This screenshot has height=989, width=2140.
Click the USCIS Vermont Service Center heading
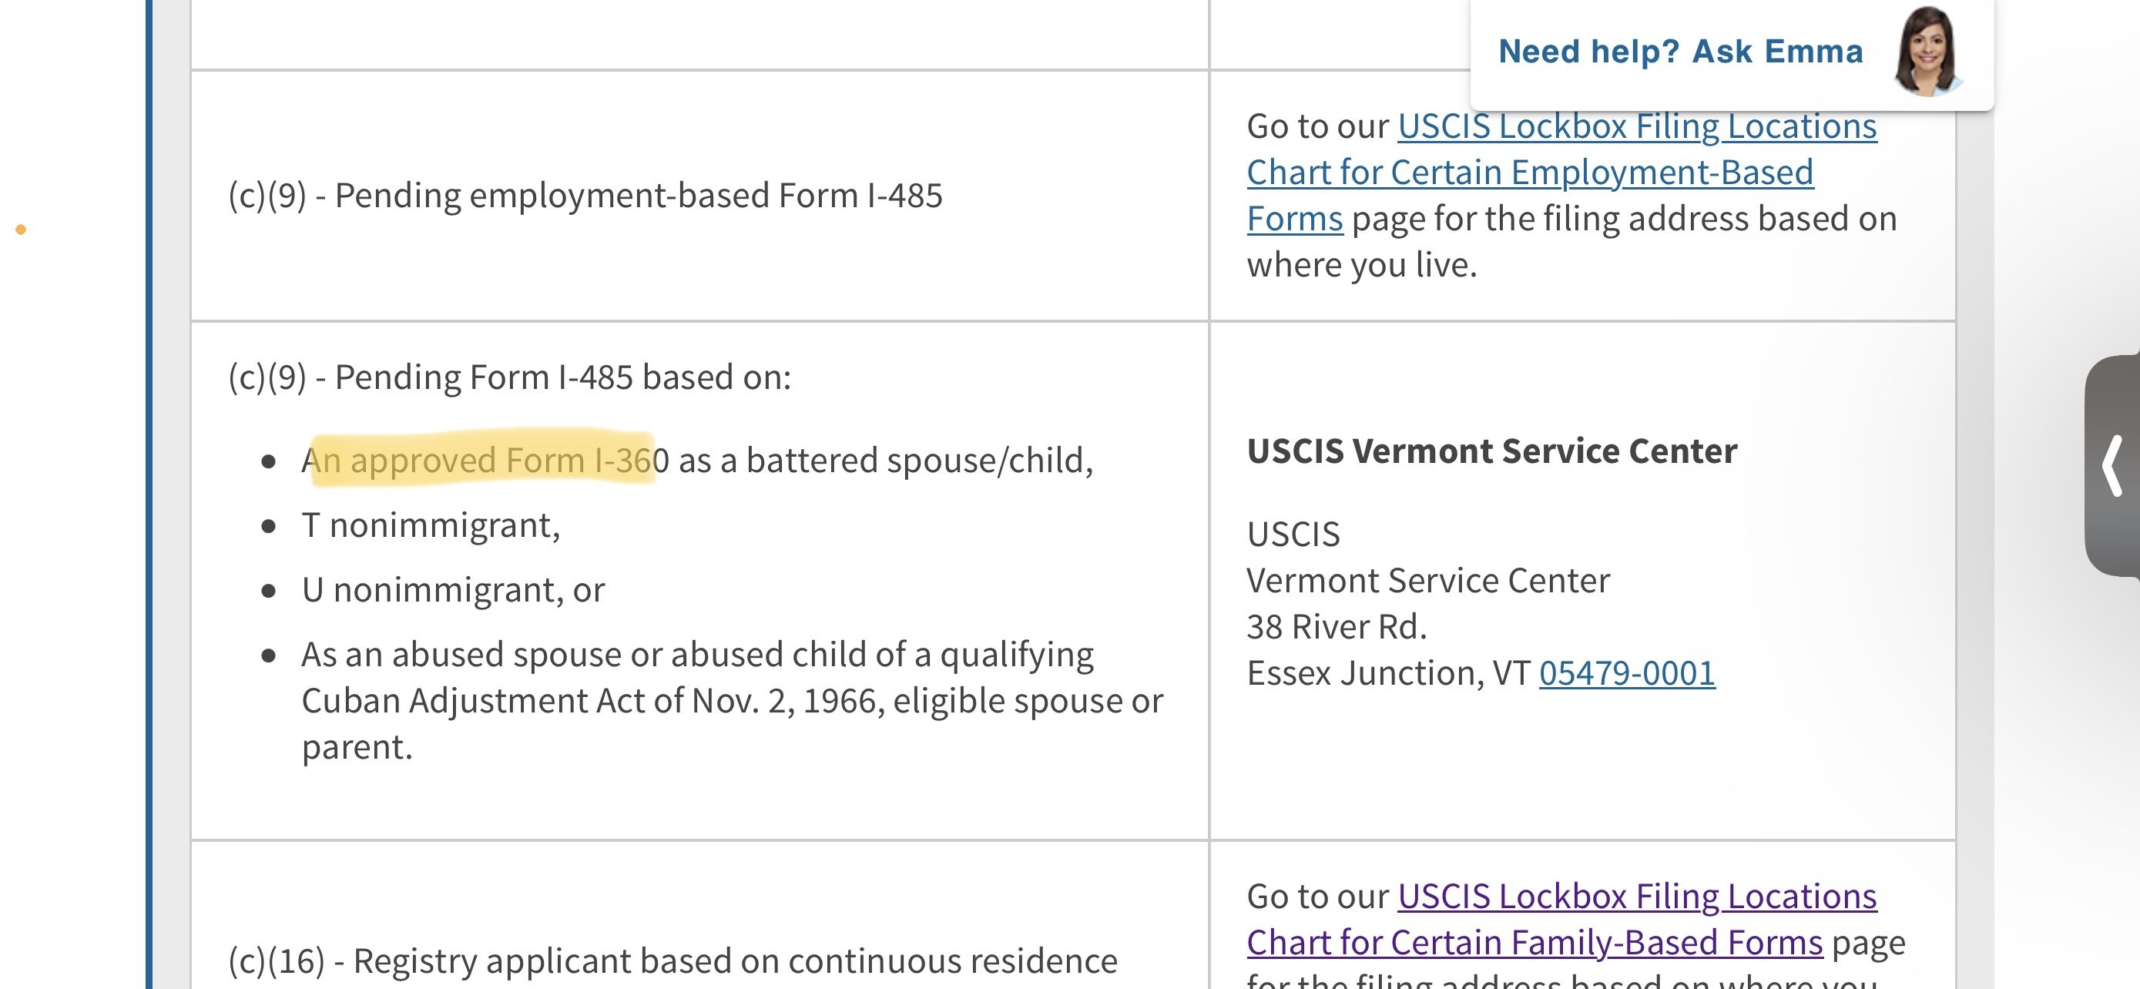pos(1491,451)
